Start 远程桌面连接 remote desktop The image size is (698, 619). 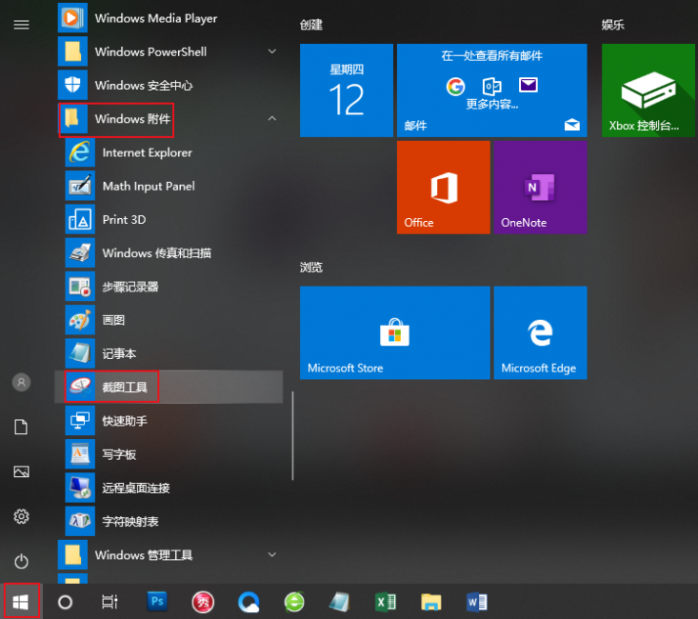169,488
